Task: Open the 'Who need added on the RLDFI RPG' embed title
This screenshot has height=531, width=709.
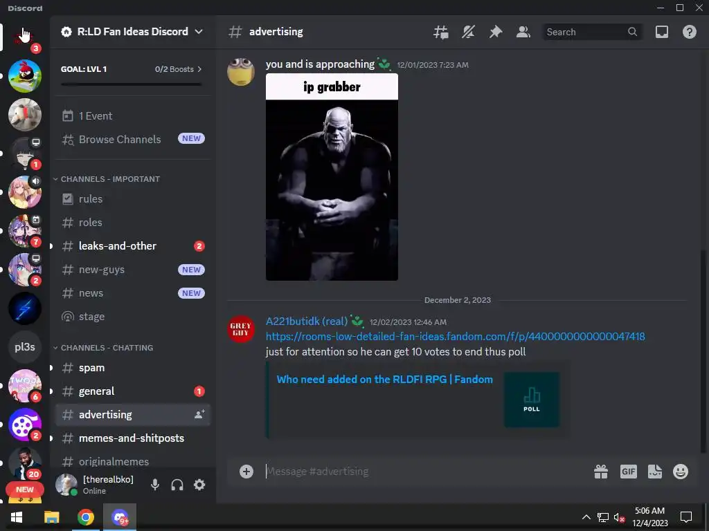Action: (385, 380)
